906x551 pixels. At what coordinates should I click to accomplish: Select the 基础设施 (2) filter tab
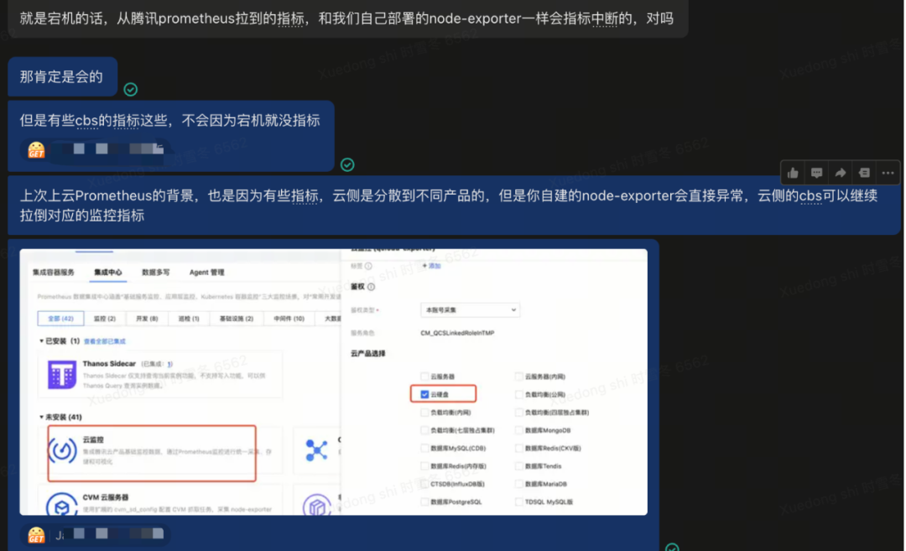(x=237, y=318)
